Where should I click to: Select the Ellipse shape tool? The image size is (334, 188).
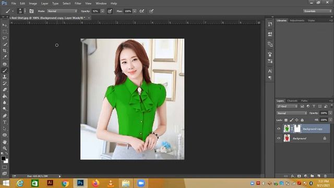point(5,135)
